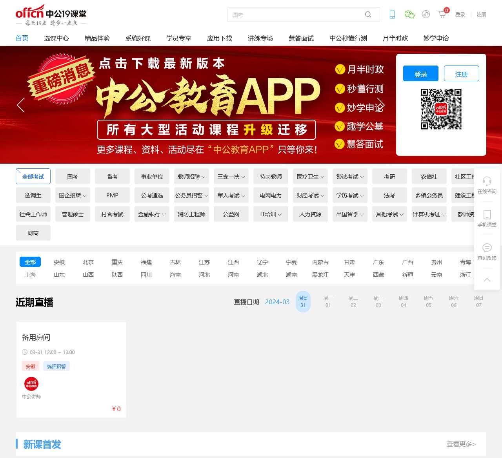Click the 安徽 tag on course card
The height and width of the screenshot is (458, 502).
(31, 366)
